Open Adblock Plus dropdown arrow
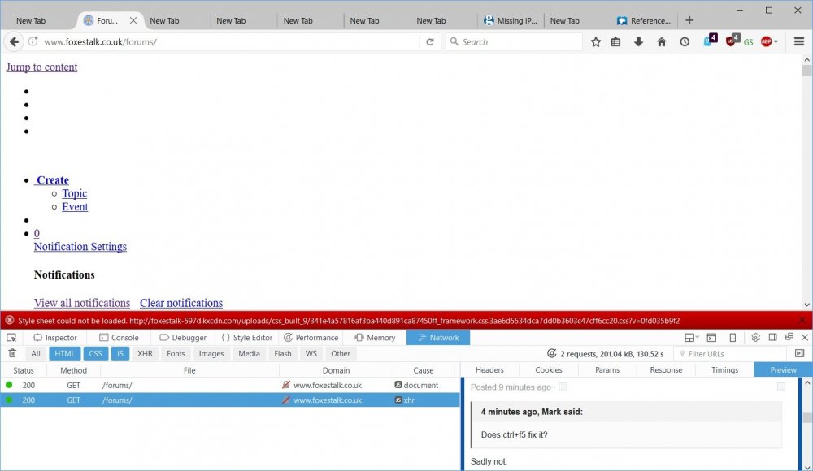Screen dimensions: 813x471 pyautogui.click(x=776, y=42)
